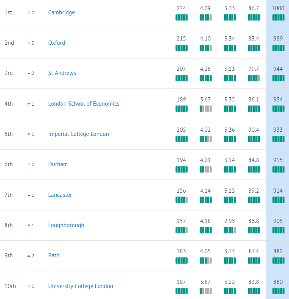
Task: Click St Andrews green up arrow
Action: coord(29,73)
